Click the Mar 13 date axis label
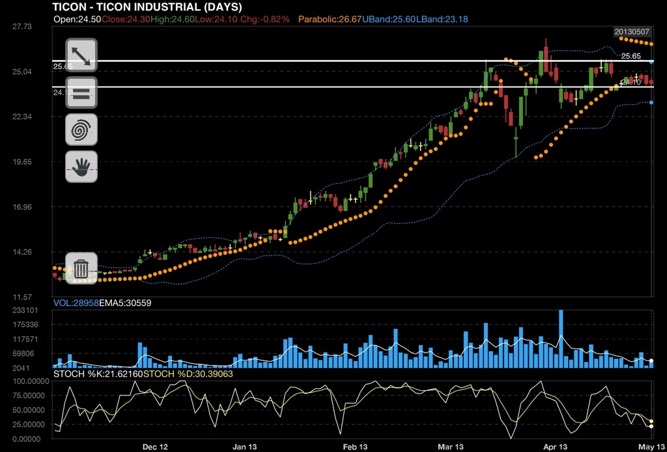The width and height of the screenshot is (667, 452). [x=451, y=447]
